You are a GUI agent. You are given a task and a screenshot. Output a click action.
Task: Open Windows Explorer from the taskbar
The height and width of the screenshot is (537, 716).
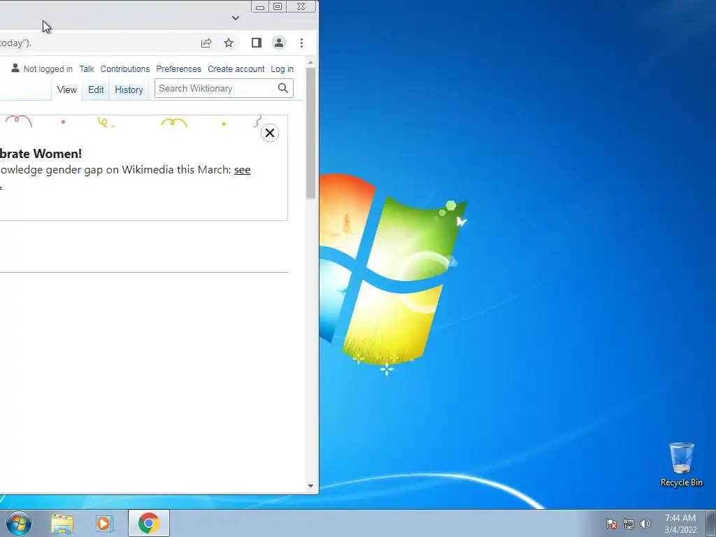62,524
